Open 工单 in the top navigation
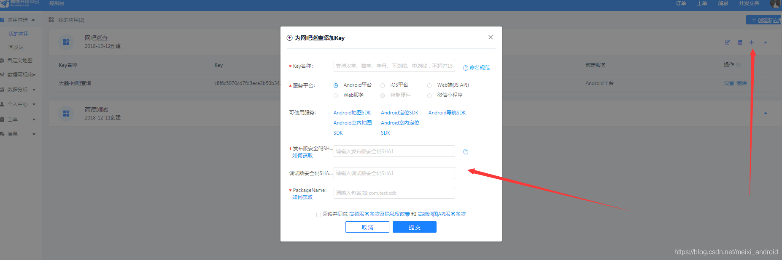The width and height of the screenshot is (782, 260). click(702, 3)
